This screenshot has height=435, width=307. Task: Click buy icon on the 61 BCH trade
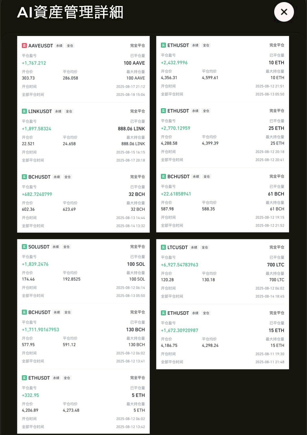[x=163, y=177]
